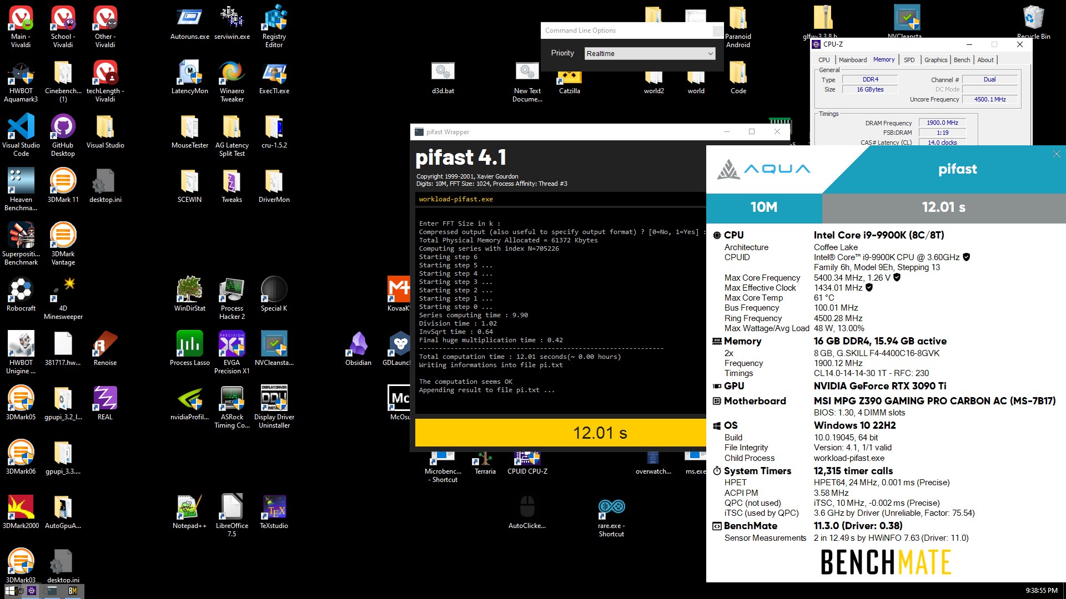Image resolution: width=1066 pixels, height=599 pixels.
Task: Open the Main - Vivaldi desktop shortcut
Action: tap(21, 26)
